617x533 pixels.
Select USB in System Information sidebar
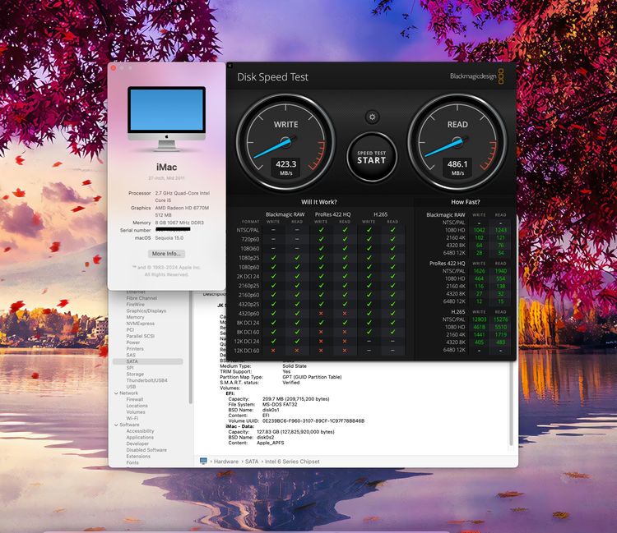pyautogui.click(x=131, y=387)
